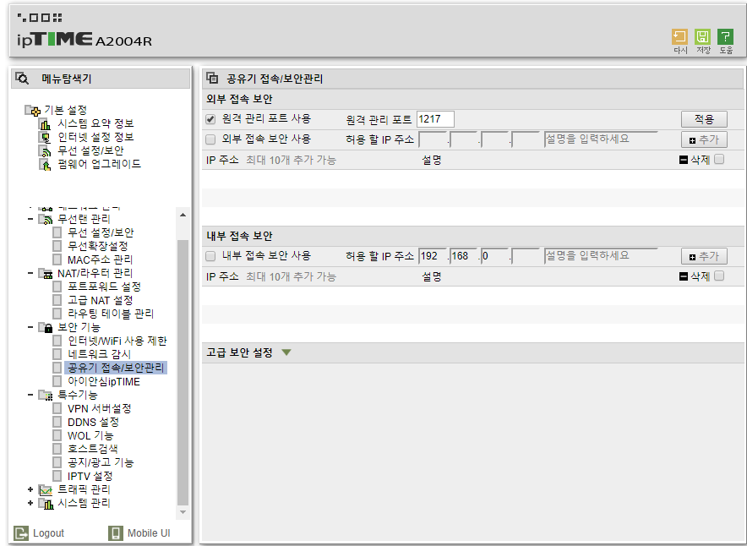
Task: Click 추가 button in 내부 접속 보안
Action: (x=704, y=256)
